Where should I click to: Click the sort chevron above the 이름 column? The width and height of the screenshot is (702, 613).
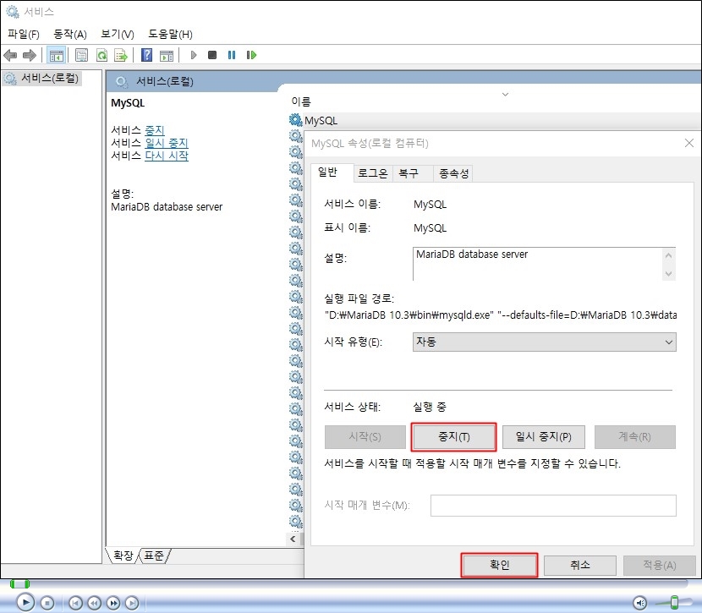(x=505, y=95)
